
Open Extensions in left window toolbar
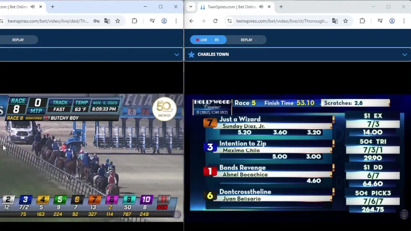134,21
